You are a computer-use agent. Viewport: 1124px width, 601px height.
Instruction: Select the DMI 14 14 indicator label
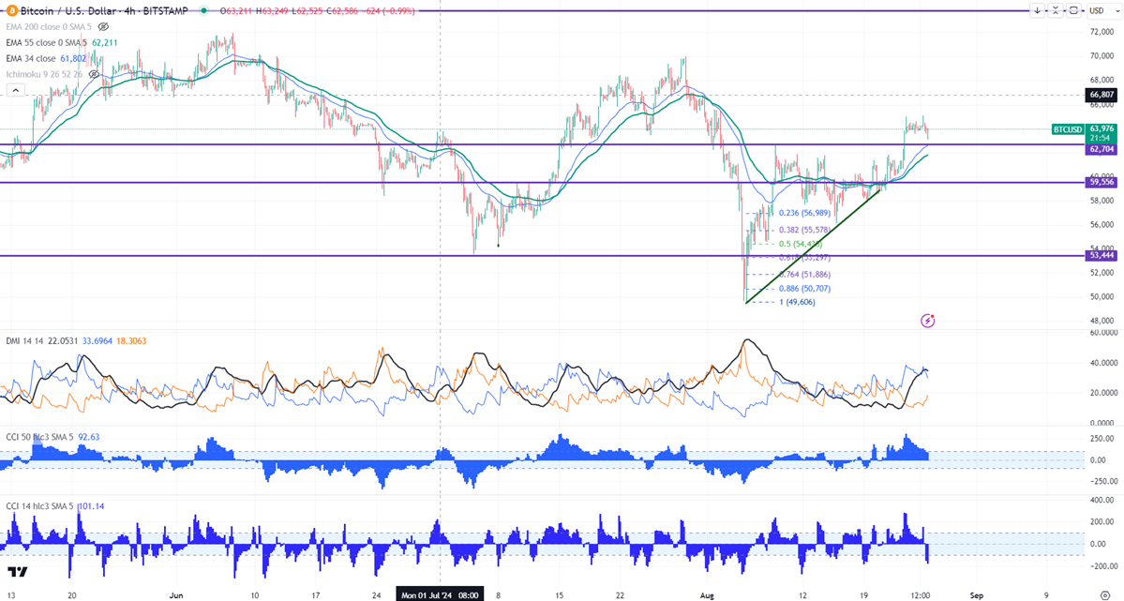pos(23,340)
